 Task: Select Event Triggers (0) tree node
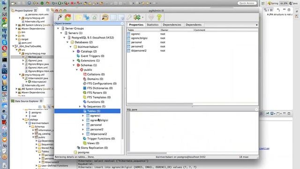click(92, 56)
